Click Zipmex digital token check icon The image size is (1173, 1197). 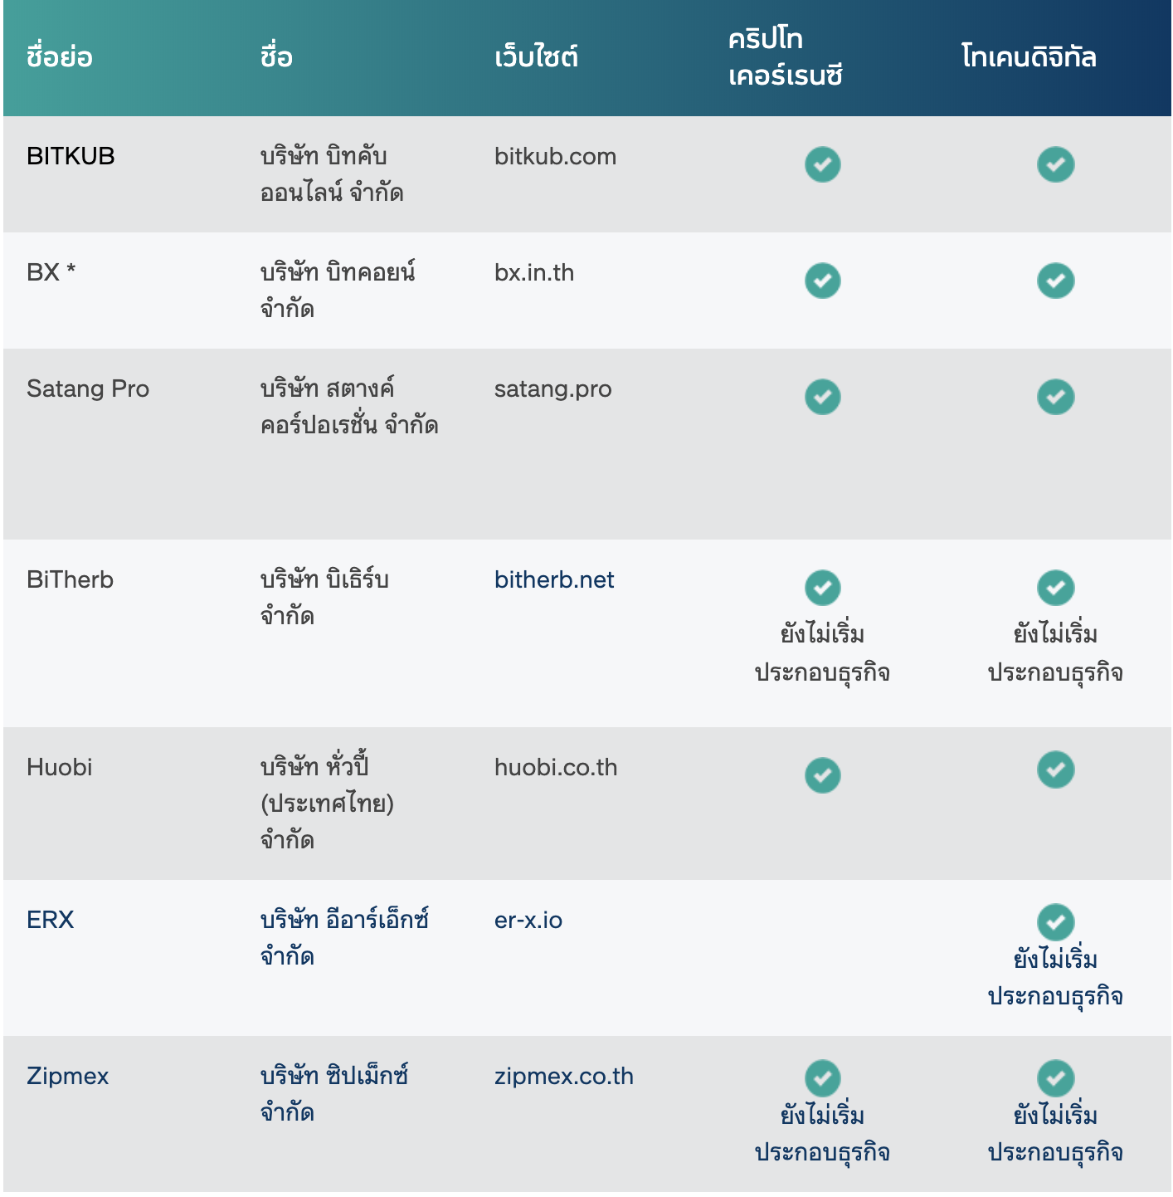coord(1055,1078)
